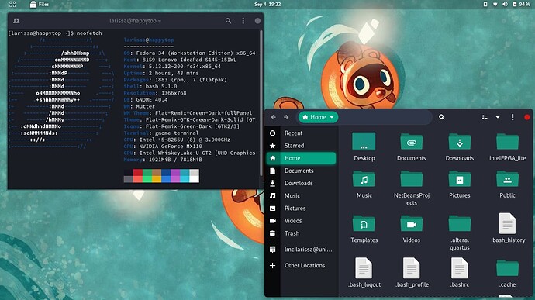Click the terminal title larissa@happytop:~
535x300 pixels.
[x=135, y=21]
